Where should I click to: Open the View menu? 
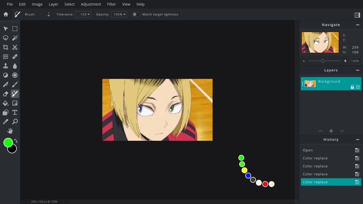(x=126, y=4)
